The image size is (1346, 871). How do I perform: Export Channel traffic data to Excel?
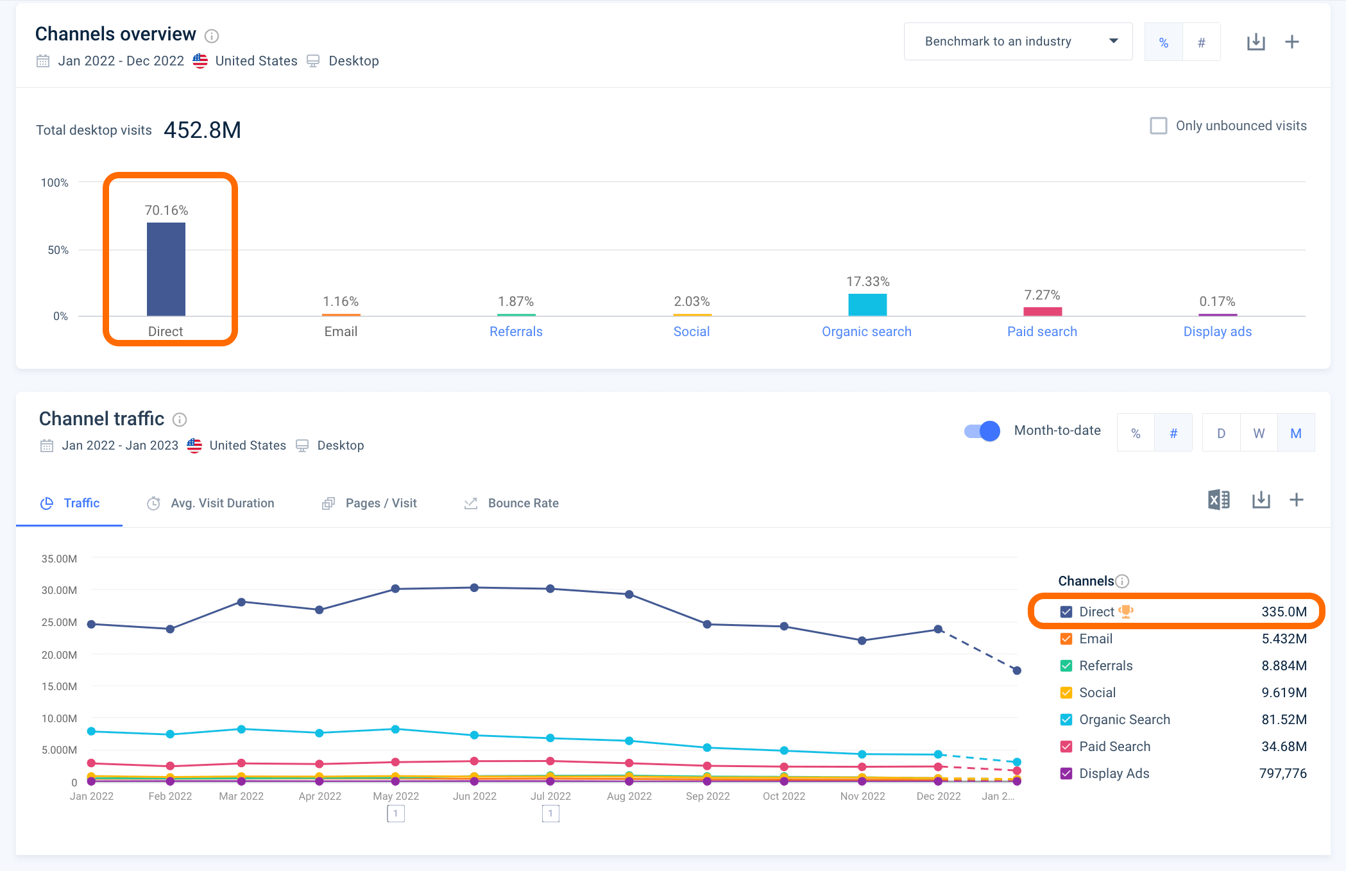coord(1218,500)
